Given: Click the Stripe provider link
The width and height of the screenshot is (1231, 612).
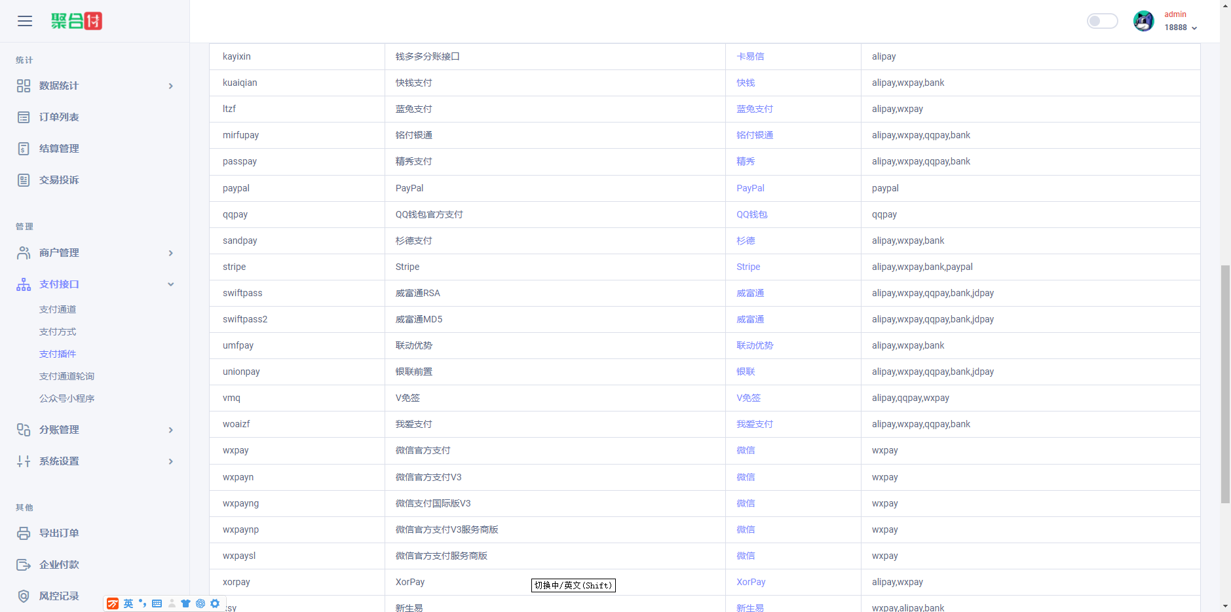Looking at the screenshot, I should (x=748, y=267).
